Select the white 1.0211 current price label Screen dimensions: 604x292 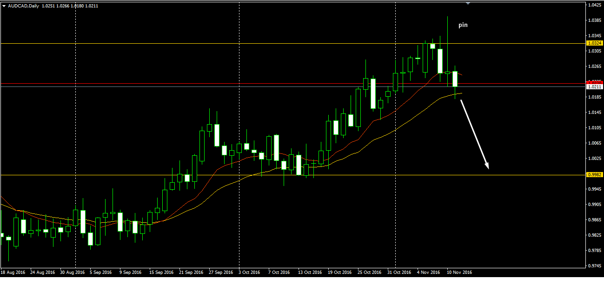(x=595, y=87)
